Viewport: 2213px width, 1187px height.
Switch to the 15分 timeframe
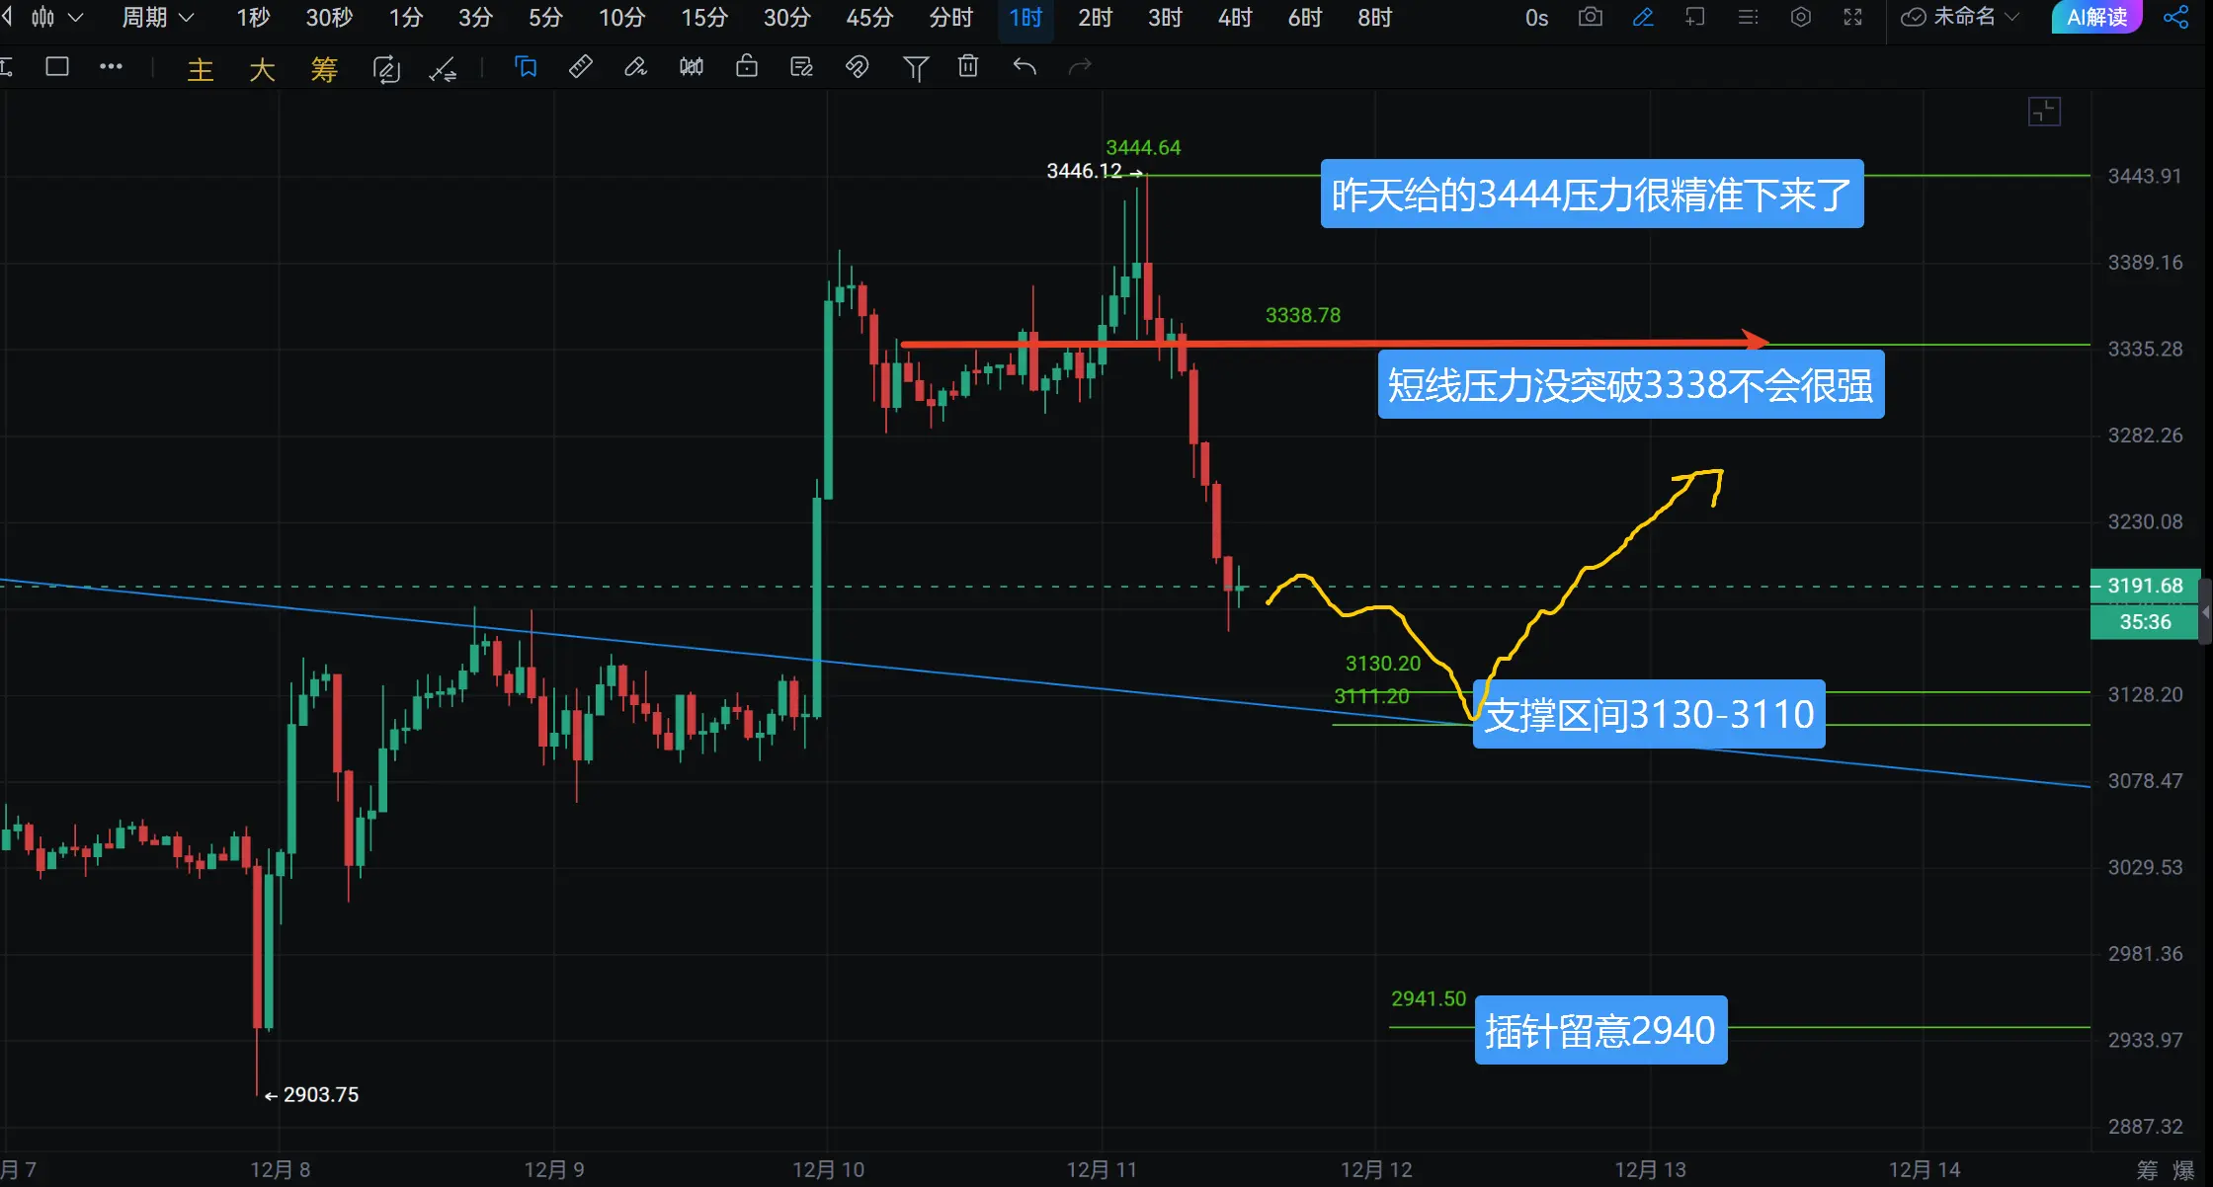click(x=704, y=17)
